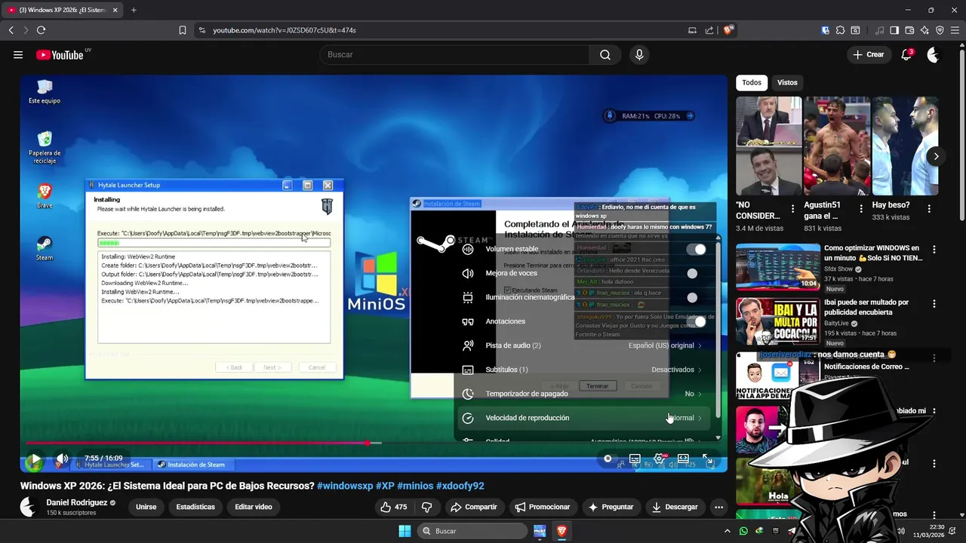This screenshot has width=966, height=543.
Task: Click the search magnifier button
Action: (605, 54)
